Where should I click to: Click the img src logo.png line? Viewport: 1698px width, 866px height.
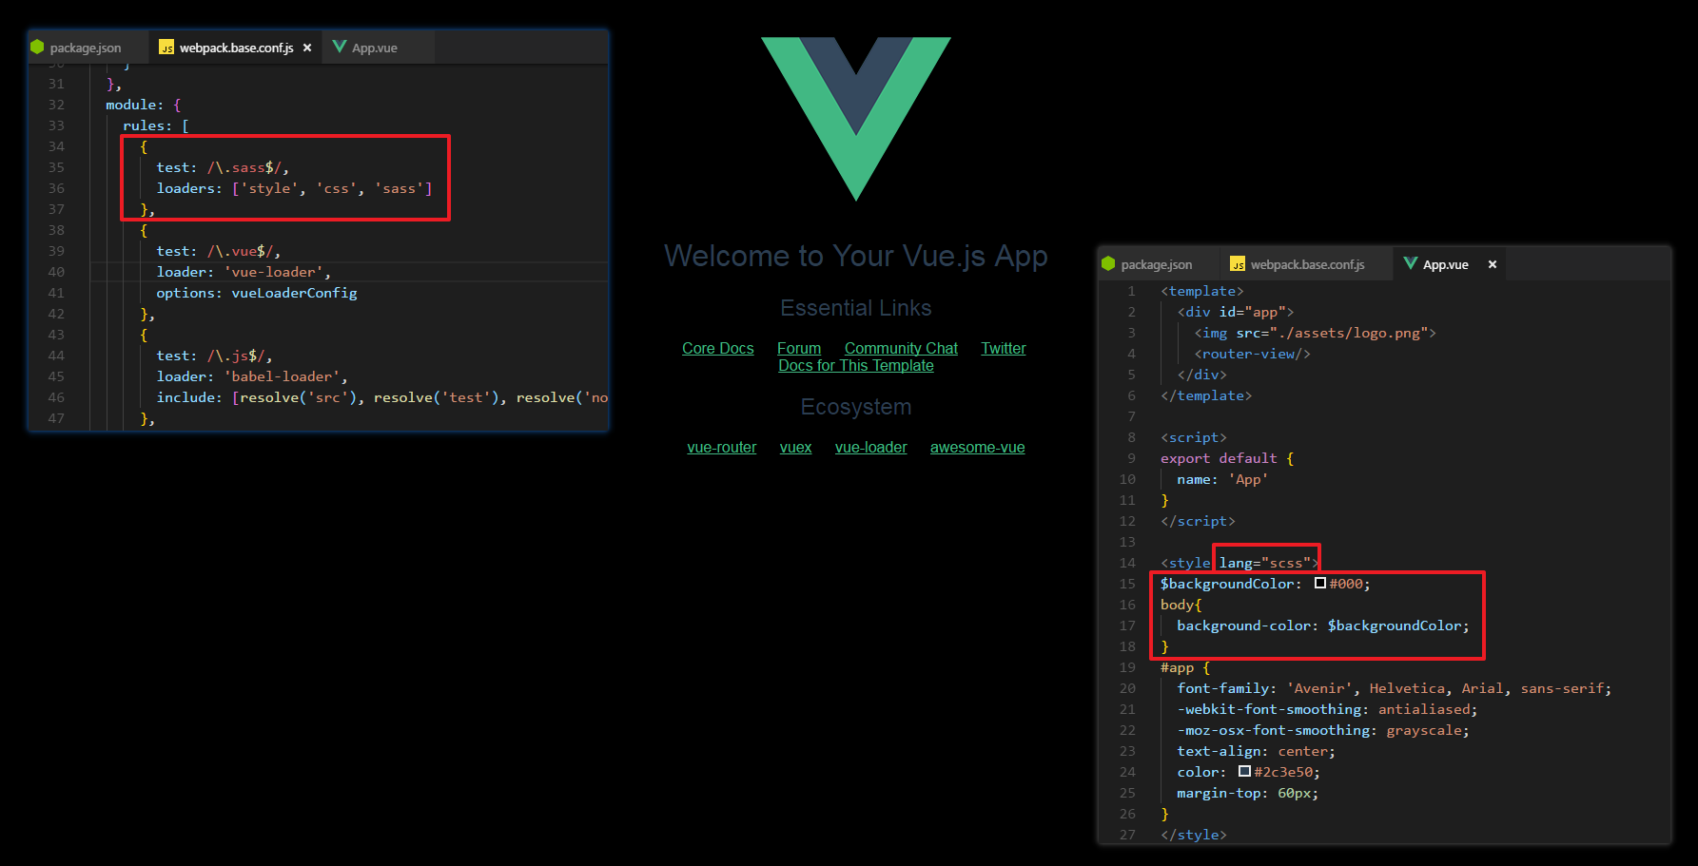click(1315, 333)
